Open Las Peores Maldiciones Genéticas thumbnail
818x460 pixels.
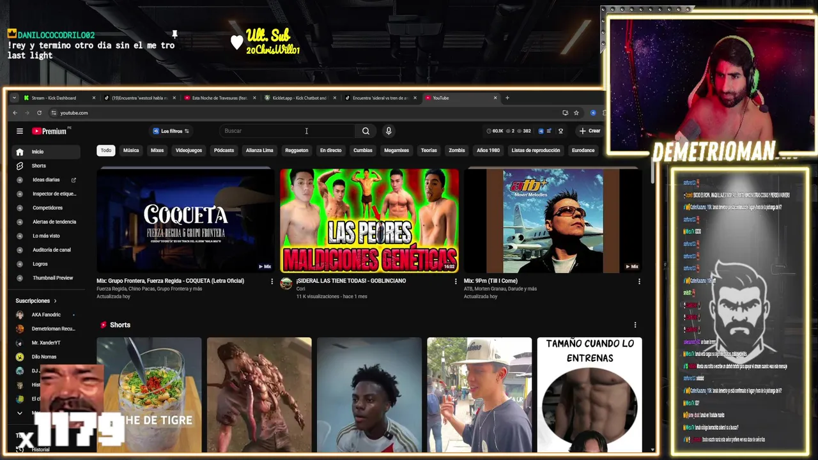pyautogui.click(x=369, y=221)
